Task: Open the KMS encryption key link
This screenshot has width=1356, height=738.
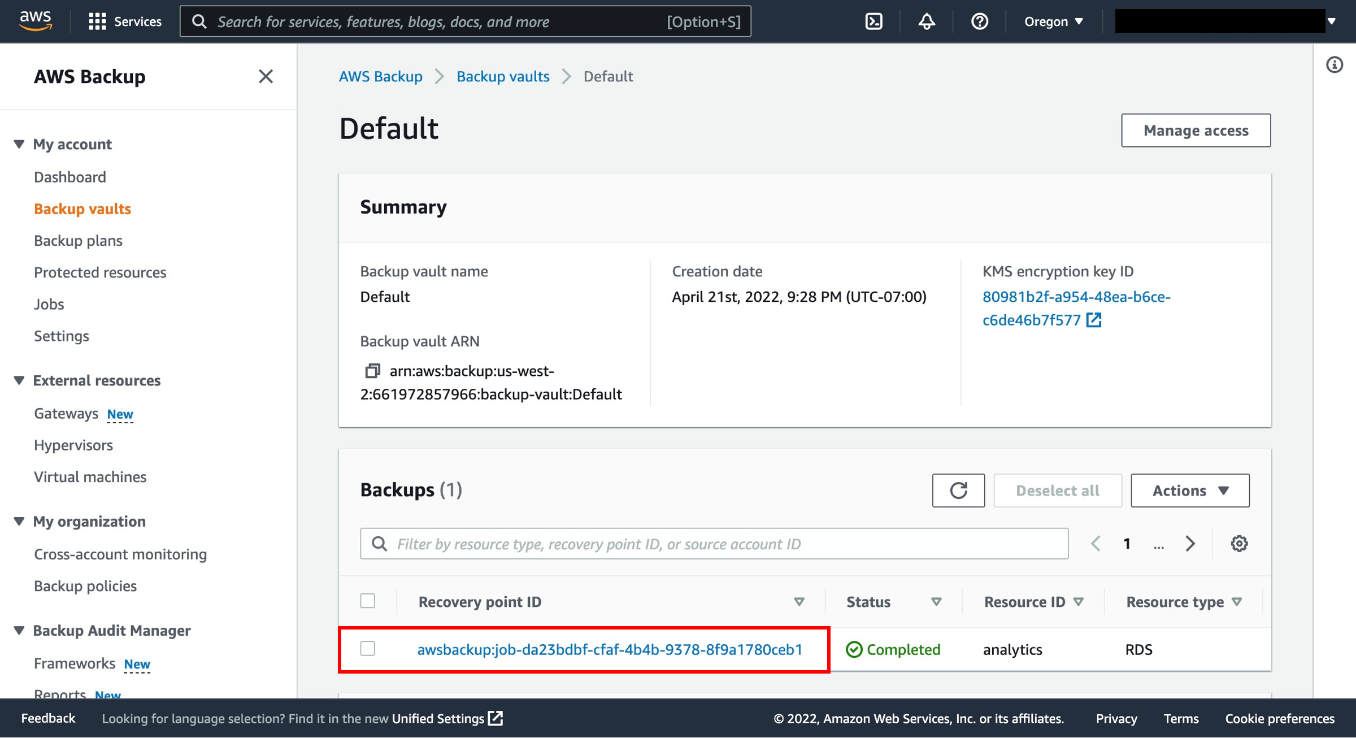Action: (x=1076, y=309)
